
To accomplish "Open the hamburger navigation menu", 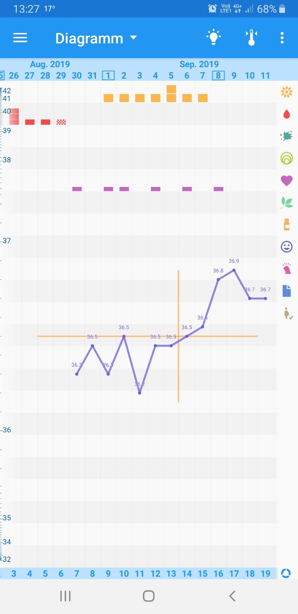I will click(x=20, y=38).
